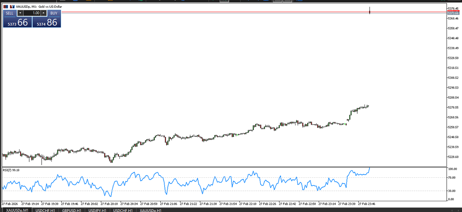Click the 27 Feb 20:34 time label

tap(129, 204)
